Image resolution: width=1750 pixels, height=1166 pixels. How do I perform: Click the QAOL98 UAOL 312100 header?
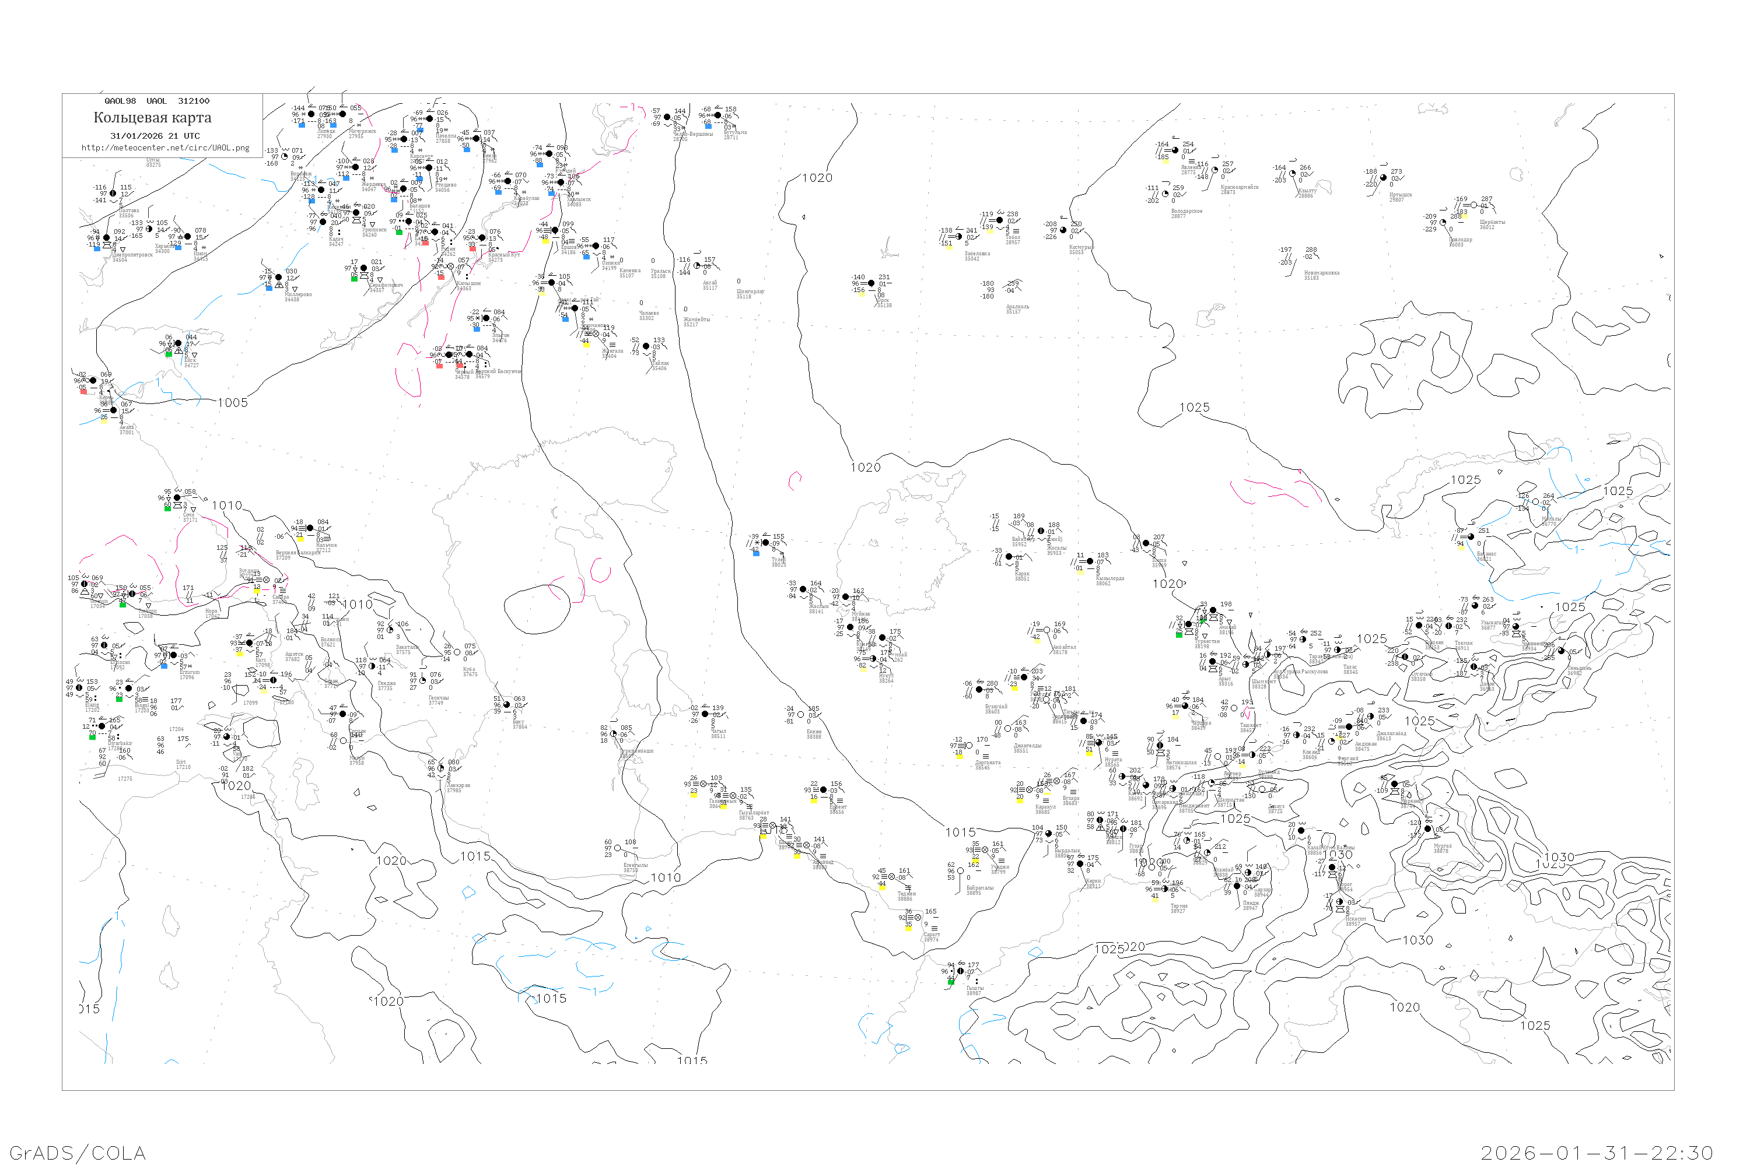point(156,101)
